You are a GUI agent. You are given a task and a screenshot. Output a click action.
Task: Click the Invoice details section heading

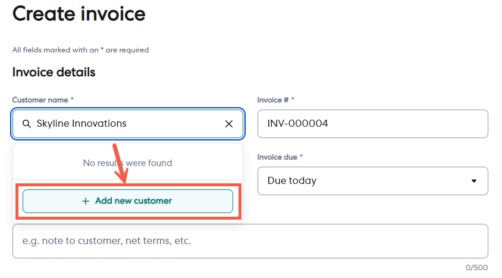coord(54,73)
